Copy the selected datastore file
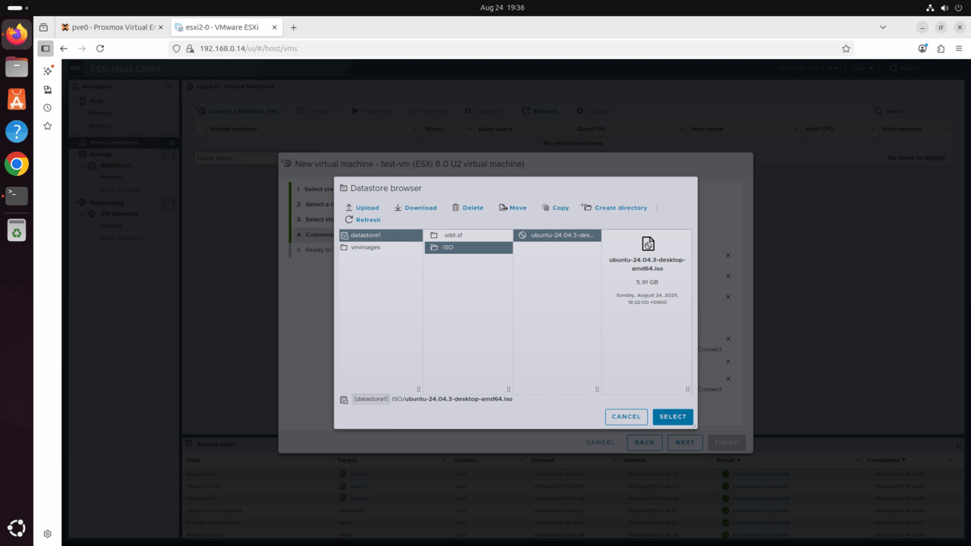 [x=555, y=208]
